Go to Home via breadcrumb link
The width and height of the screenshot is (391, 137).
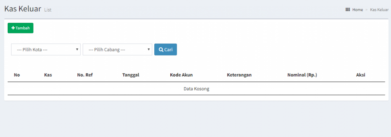(357, 10)
